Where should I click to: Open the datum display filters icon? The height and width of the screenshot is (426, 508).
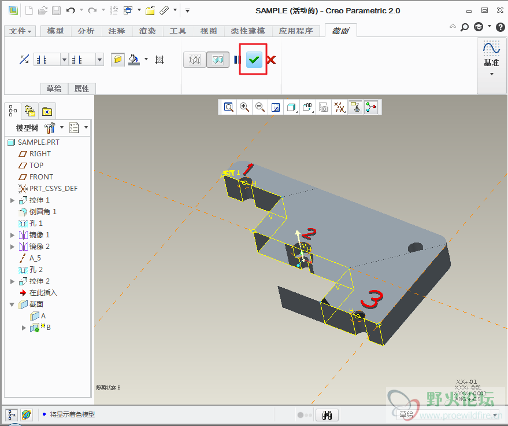pos(339,107)
